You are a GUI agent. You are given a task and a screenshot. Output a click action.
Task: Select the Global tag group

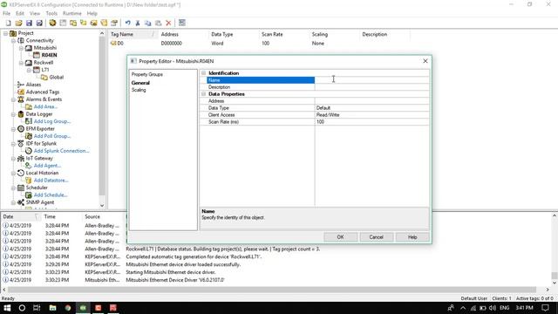[56, 78]
